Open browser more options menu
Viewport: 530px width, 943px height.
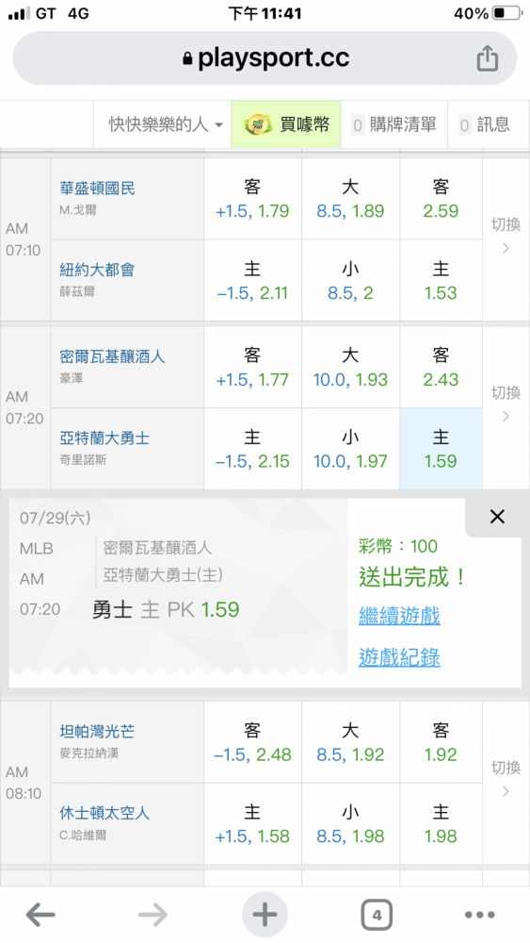pyautogui.click(x=480, y=915)
